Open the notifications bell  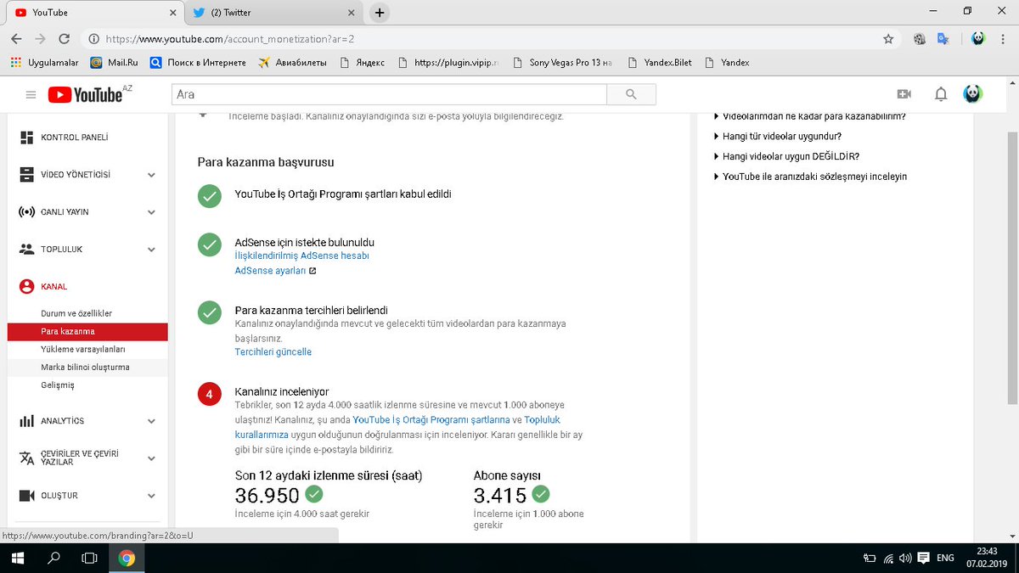941,94
